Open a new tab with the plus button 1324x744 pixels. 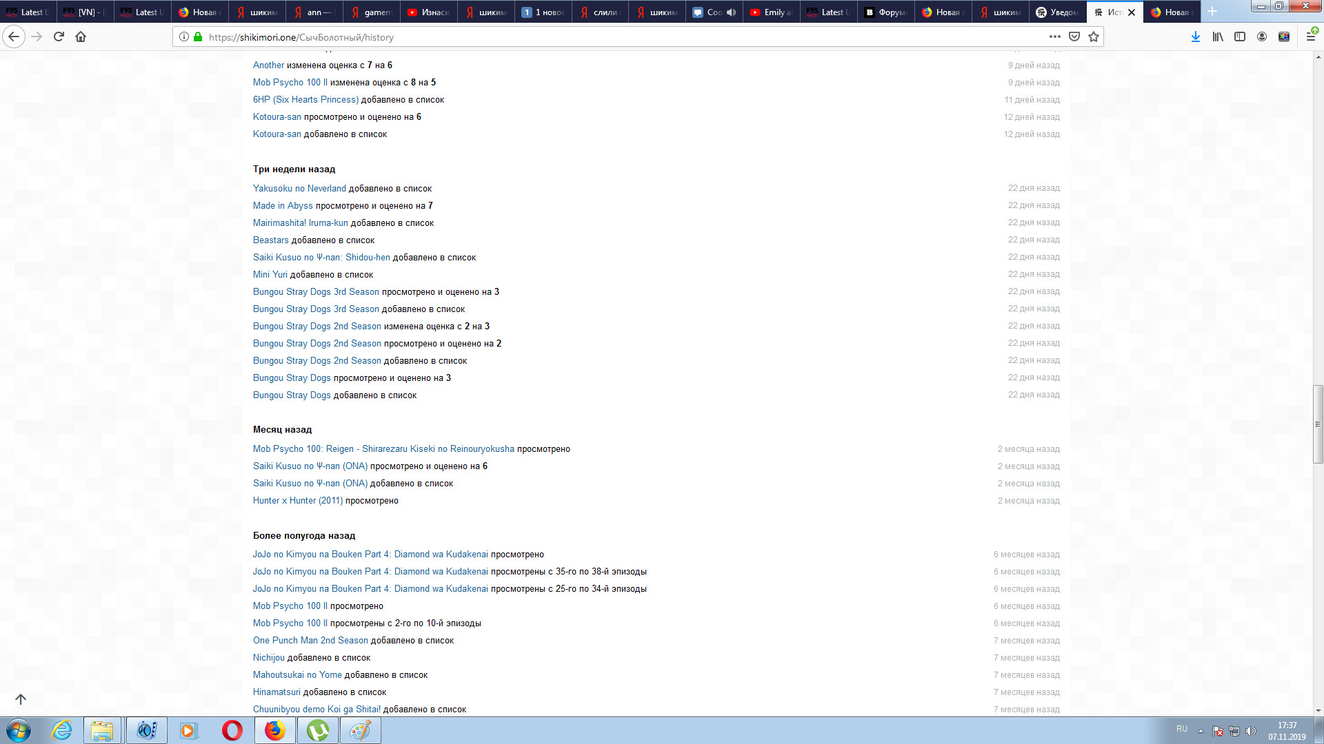(x=1212, y=12)
